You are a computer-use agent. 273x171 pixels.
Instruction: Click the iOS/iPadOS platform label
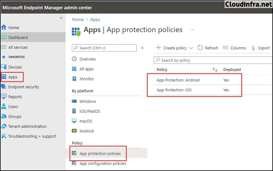tap(90, 111)
